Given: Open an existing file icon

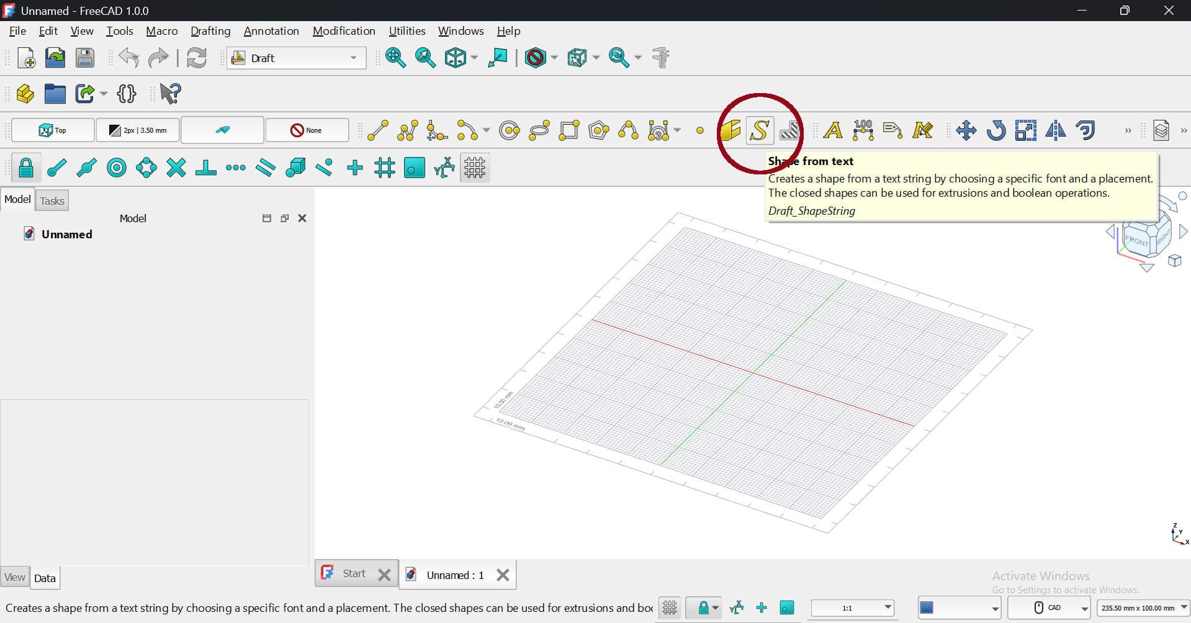Looking at the screenshot, I should 55,58.
